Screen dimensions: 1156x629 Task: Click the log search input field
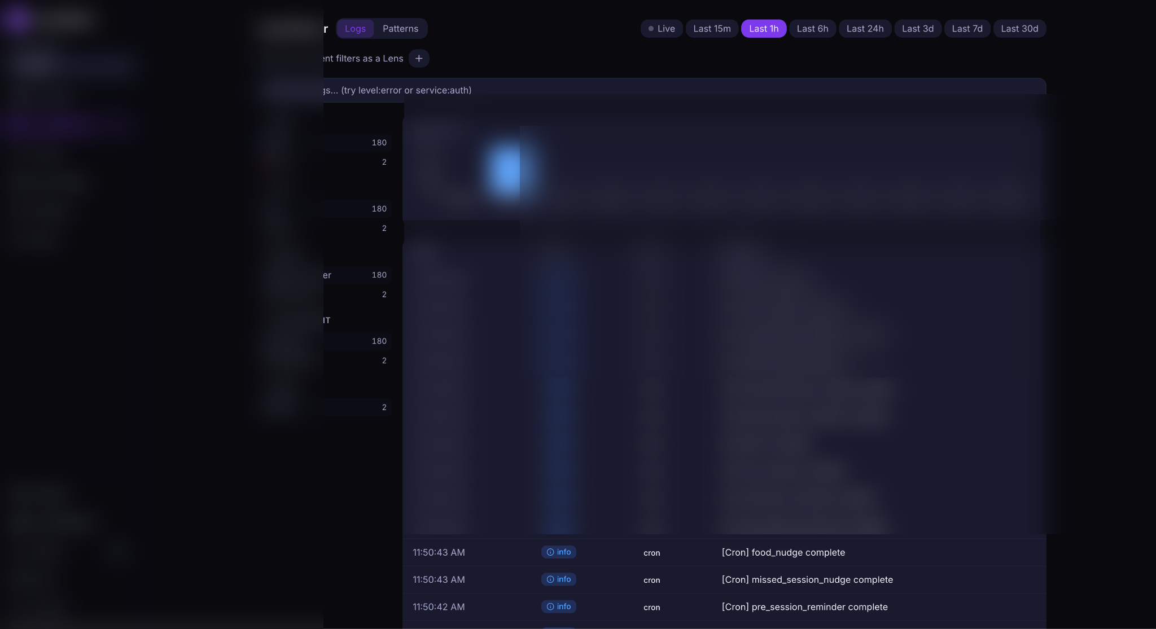(x=677, y=90)
